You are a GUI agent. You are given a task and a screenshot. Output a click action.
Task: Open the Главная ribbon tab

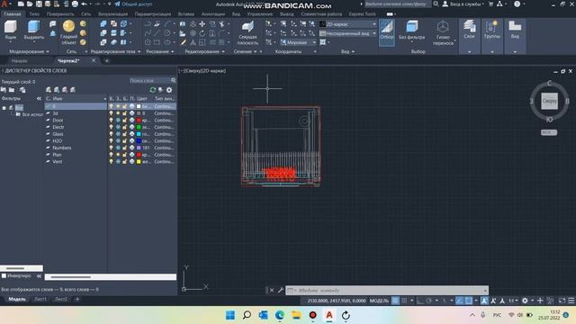(13, 14)
